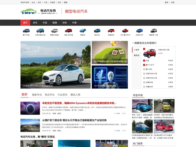The image size is (196, 147).
Task: Open the 速派奇-小奇 car icon
Action: [154, 30]
